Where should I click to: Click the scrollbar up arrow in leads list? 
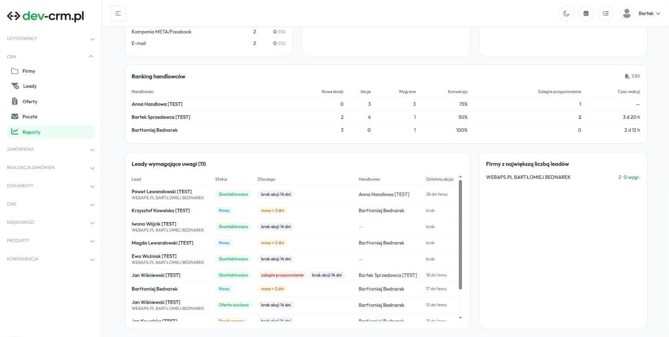[x=461, y=177]
